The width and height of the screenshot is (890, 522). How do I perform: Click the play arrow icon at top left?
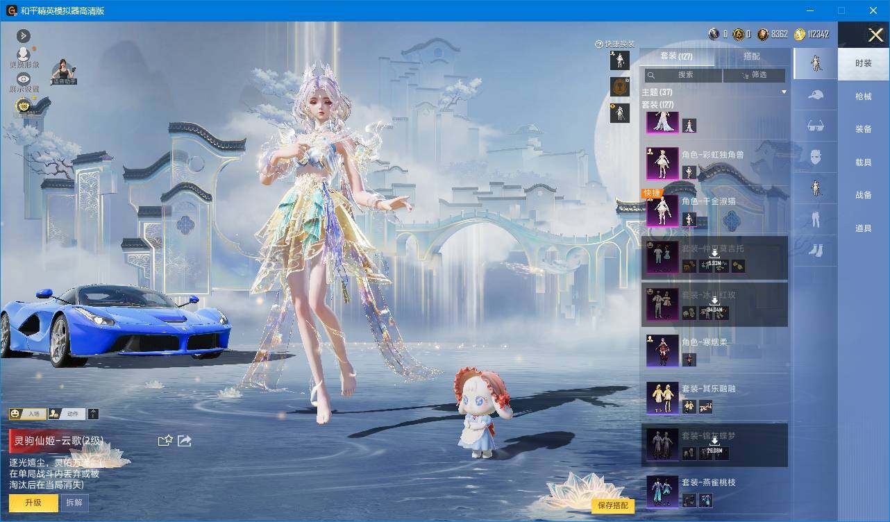click(x=24, y=36)
